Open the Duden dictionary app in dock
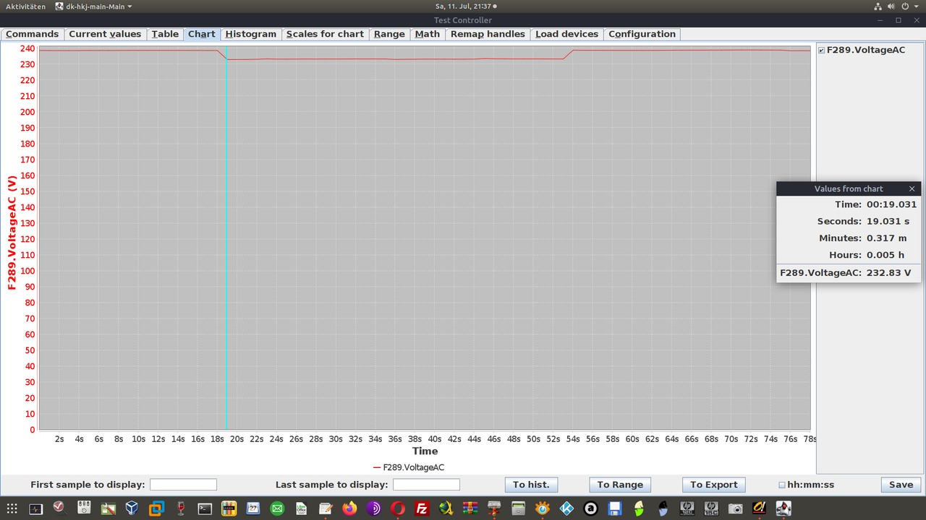The height and width of the screenshot is (520, 926). (229, 509)
